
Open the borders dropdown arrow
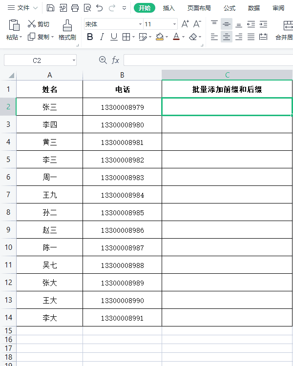click(133, 37)
